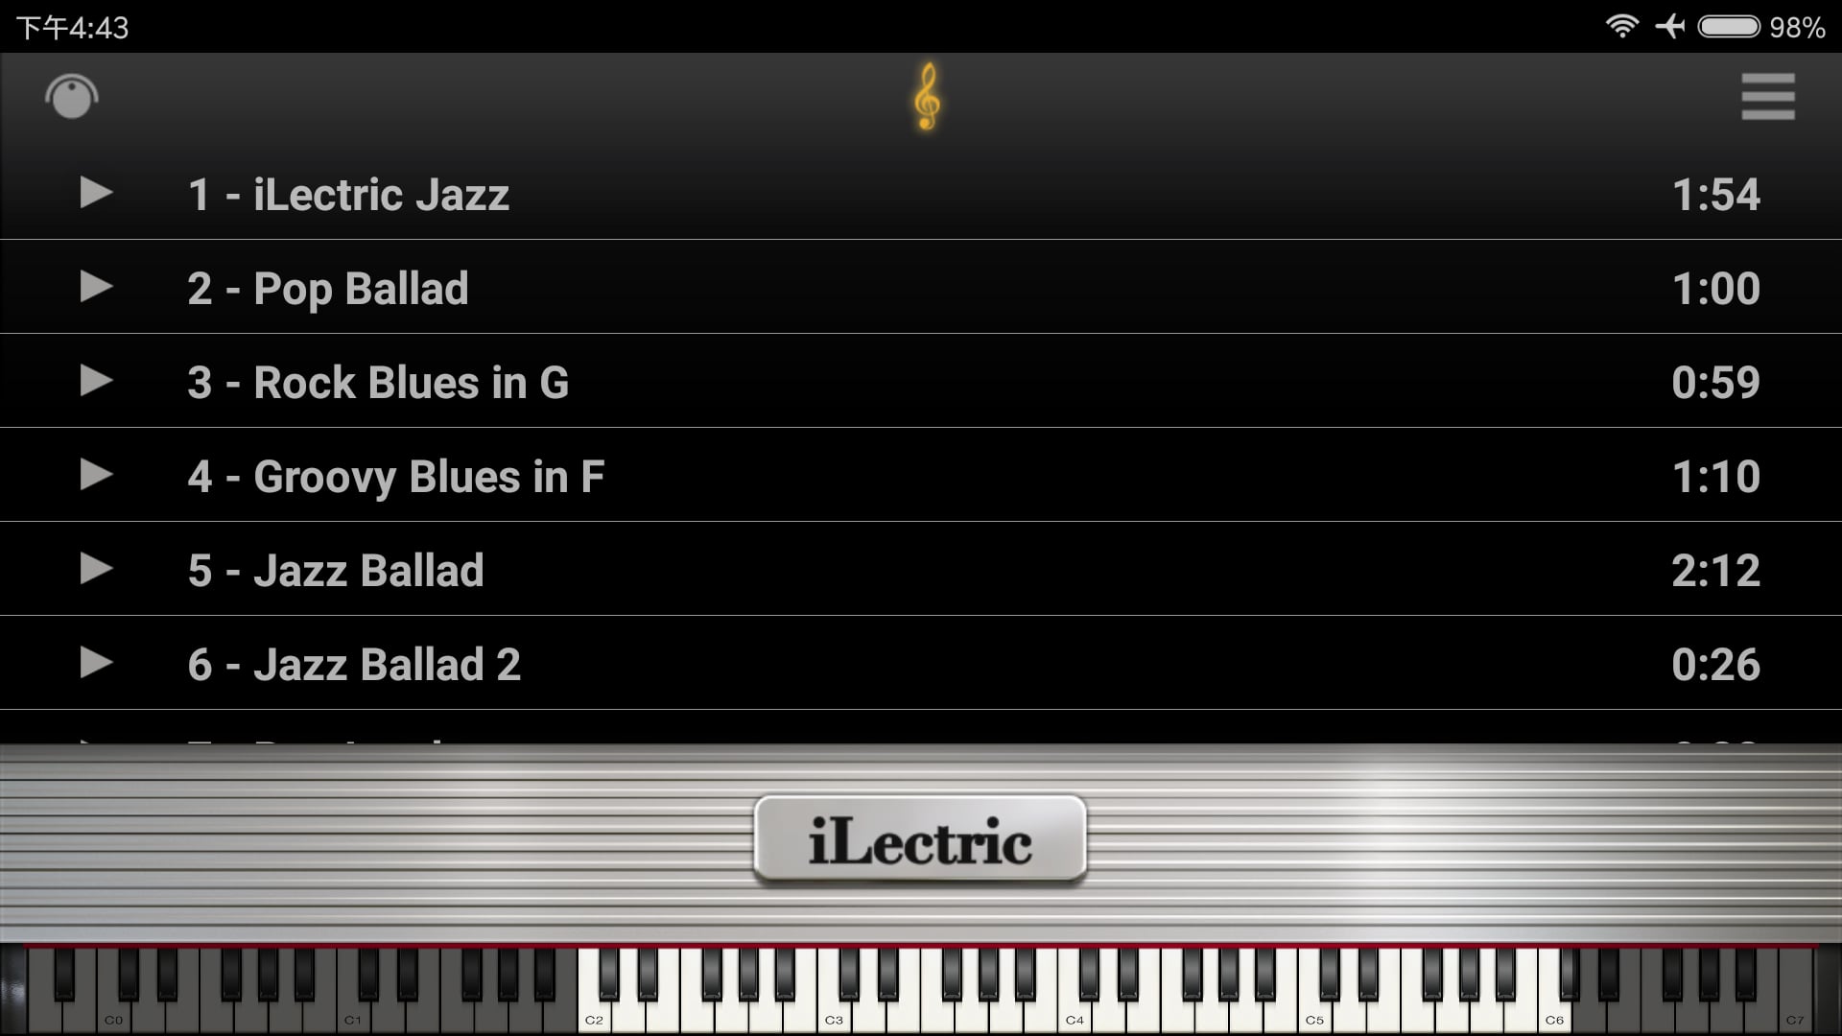Viewport: 1842px width, 1036px height.
Task: Play track 2 Pop Ballad
Action: click(x=98, y=289)
